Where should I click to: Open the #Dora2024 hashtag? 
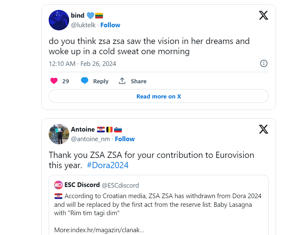tap(108, 165)
